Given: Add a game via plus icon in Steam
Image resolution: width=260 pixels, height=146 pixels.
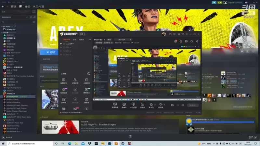Looking at the screenshot, I should [x=4, y=137].
